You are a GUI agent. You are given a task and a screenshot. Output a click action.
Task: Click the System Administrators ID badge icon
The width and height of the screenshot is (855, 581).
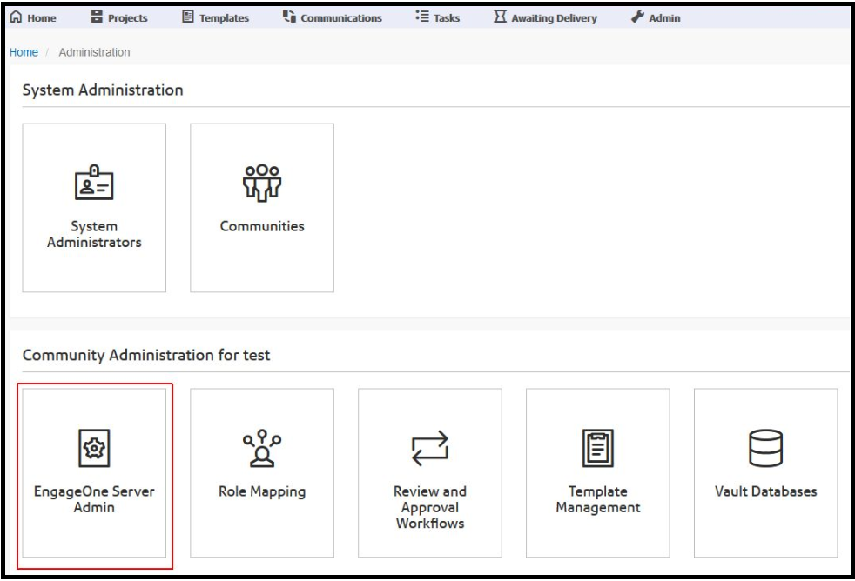94,183
